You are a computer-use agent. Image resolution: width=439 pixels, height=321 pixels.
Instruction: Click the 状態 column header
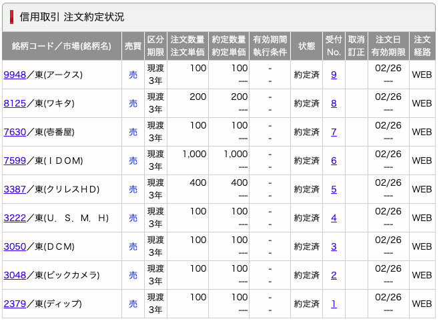pyautogui.click(x=307, y=46)
